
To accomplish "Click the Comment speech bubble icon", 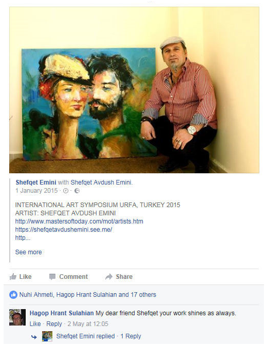I will pyautogui.click(x=52, y=277).
